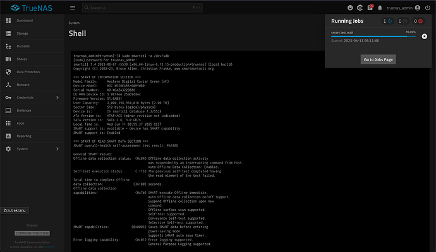Click the Firmware Version line
The width and height of the screenshot is (436, 252).
pyautogui.click(x=97, y=99)
